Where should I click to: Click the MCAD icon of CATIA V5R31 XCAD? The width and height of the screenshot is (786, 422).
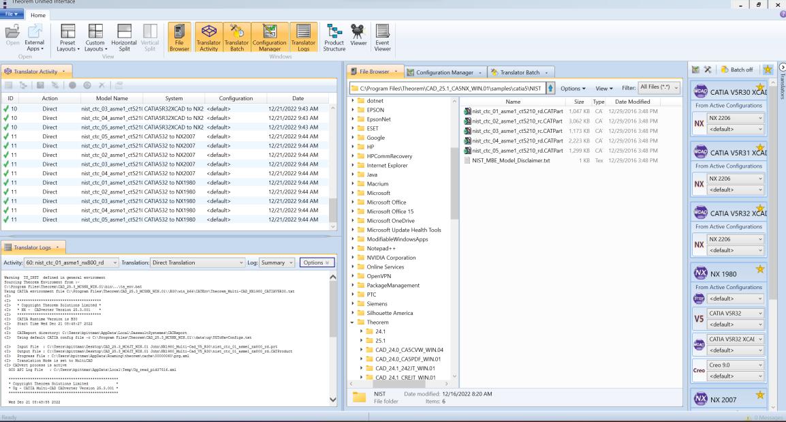[x=700, y=152]
